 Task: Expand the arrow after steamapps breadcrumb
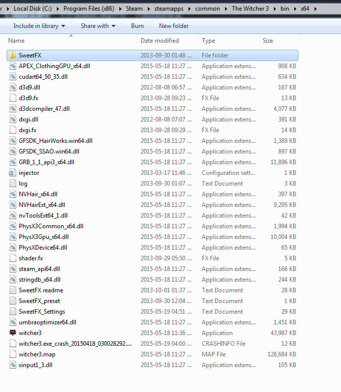pos(190,9)
